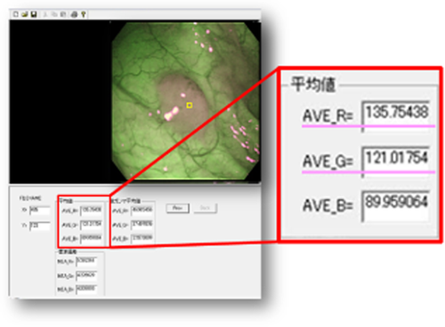The width and height of the screenshot is (445, 327).
Task: Click the small AVE_G field in the average group
Action: click(x=92, y=225)
